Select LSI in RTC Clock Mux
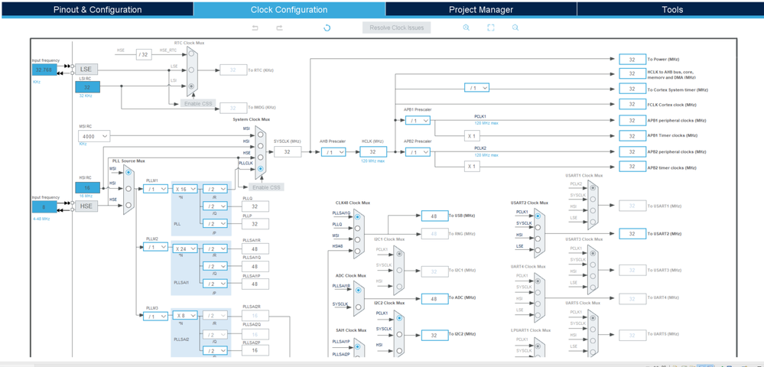 point(191,86)
